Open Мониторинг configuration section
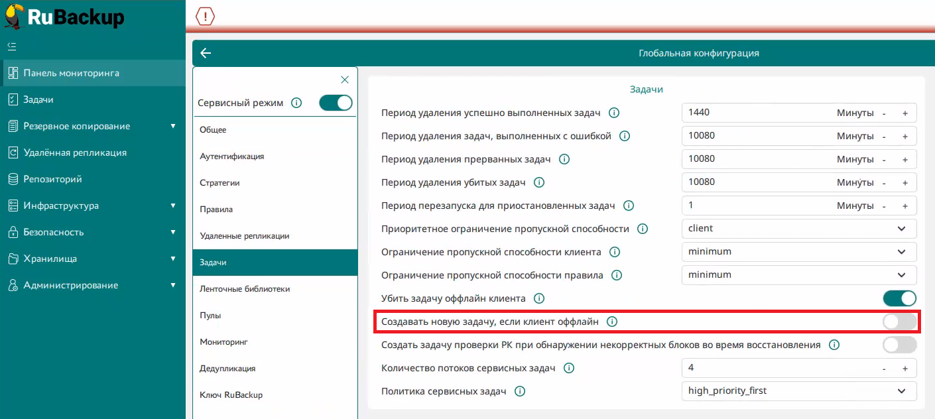 (x=275, y=342)
